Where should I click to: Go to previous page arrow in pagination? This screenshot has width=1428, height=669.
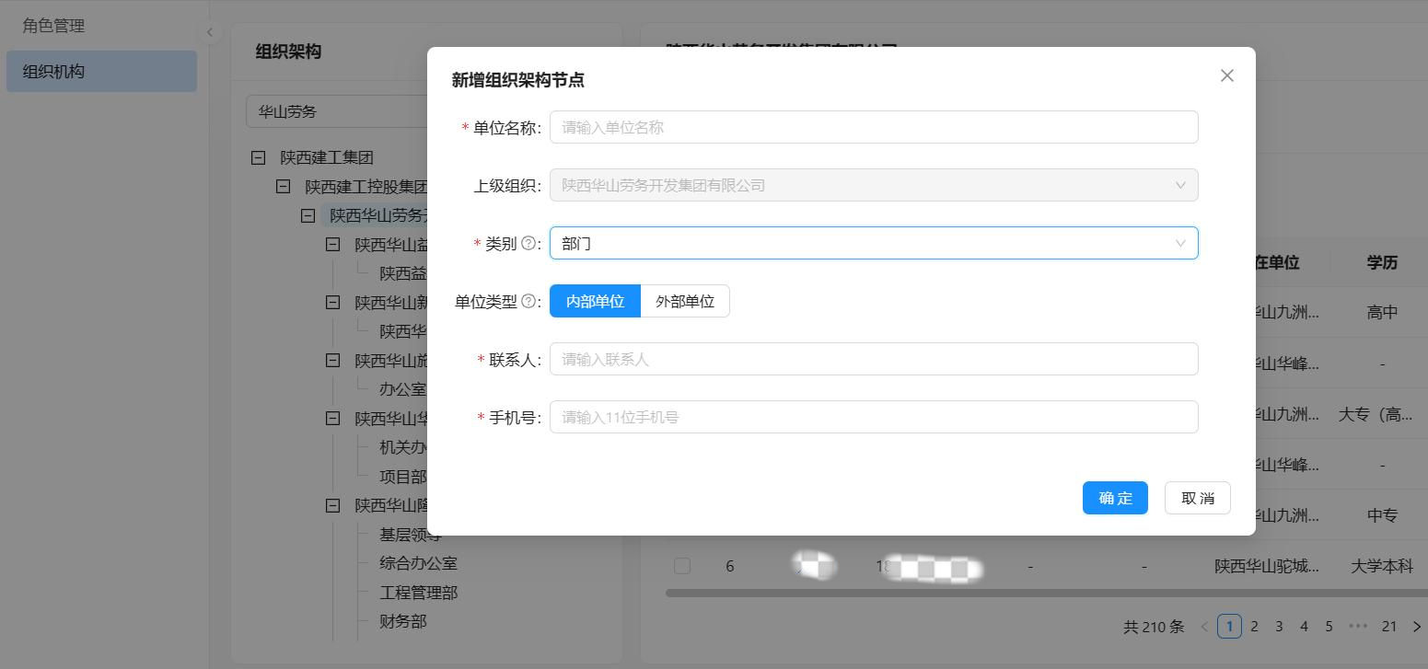click(x=1204, y=627)
